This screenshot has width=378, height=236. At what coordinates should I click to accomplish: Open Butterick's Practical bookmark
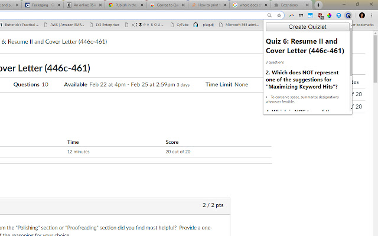(19, 25)
